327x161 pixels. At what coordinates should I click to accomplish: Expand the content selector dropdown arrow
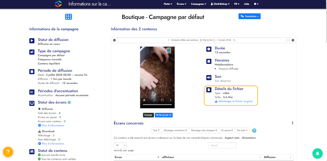click(288, 40)
